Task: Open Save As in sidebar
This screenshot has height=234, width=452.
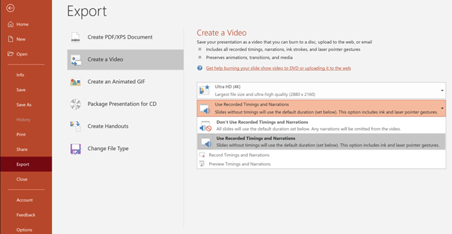Action: (x=26, y=105)
